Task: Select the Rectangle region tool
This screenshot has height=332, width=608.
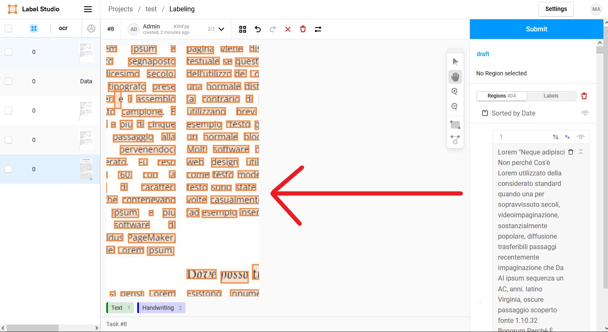Action: pyautogui.click(x=455, y=124)
